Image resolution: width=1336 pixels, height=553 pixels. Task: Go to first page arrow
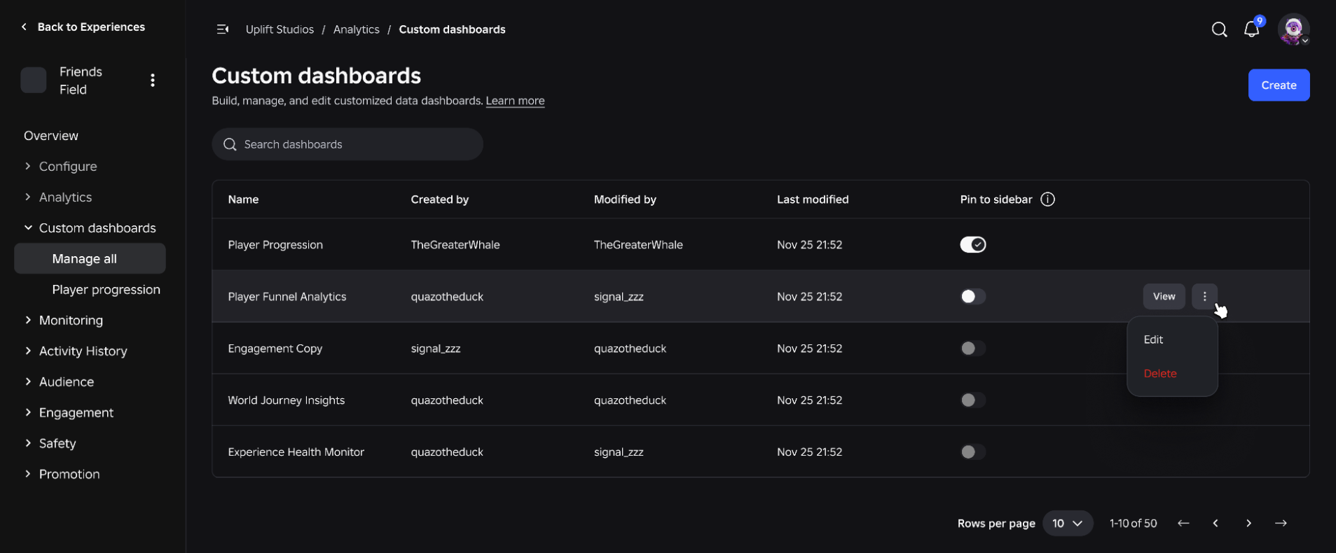(x=1183, y=523)
